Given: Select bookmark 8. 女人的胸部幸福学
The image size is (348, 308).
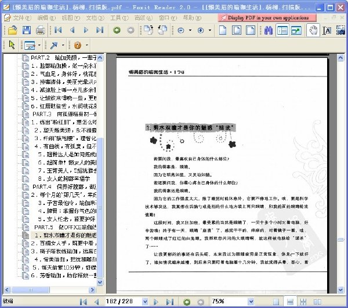Looking at the screenshot, I should tap(64, 178).
